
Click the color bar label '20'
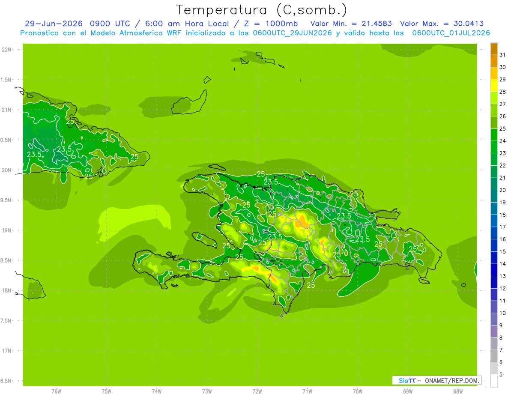[x=502, y=190]
